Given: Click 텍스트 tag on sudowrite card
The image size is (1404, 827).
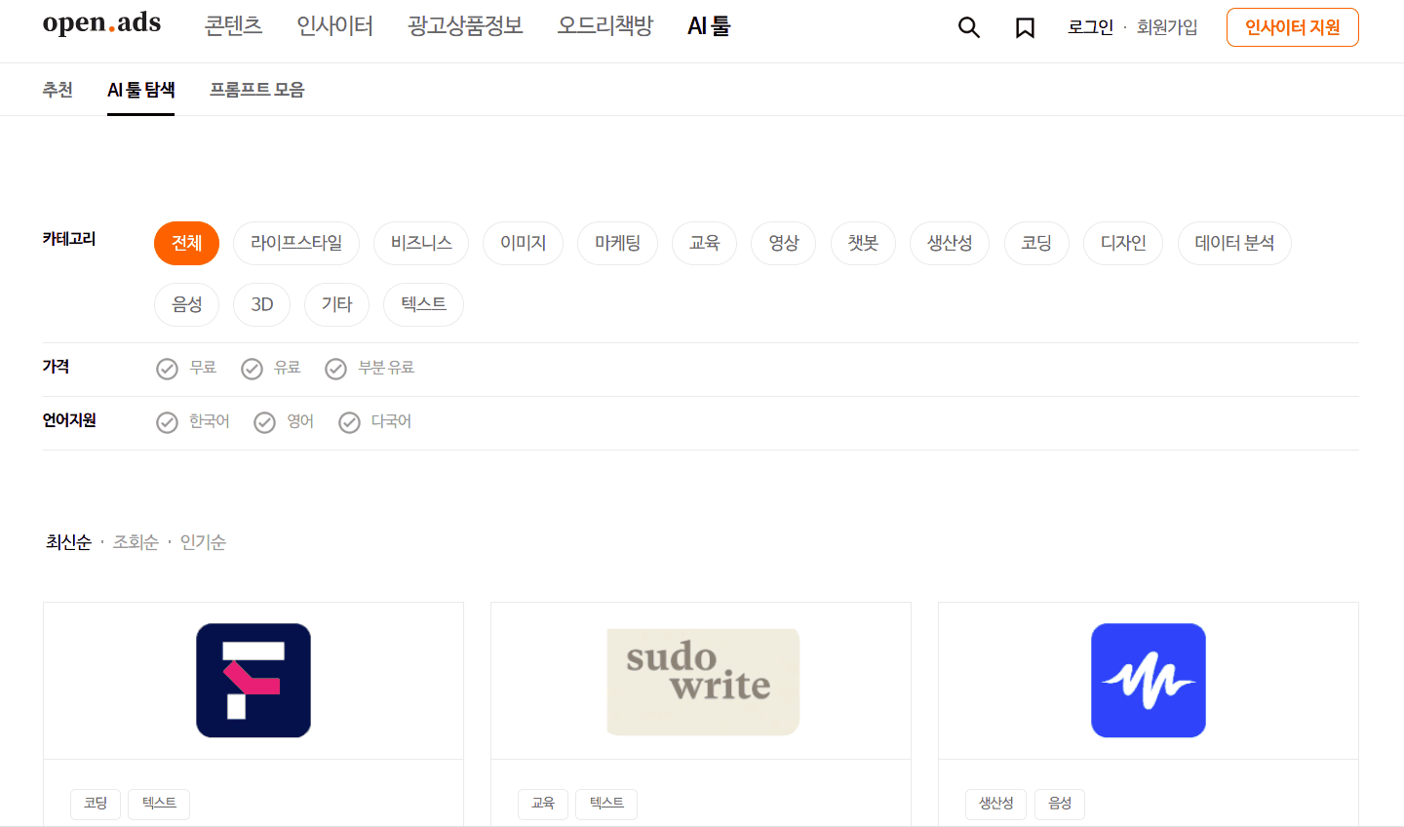Looking at the screenshot, I should (606, 804).
